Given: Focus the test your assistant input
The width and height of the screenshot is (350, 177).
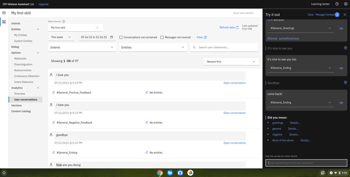Looking at the screenshot, I should click(306, 163).
